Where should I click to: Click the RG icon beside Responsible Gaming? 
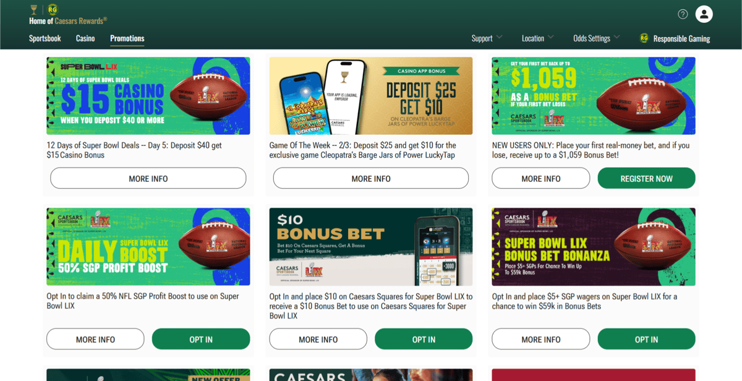pos(644,38)
